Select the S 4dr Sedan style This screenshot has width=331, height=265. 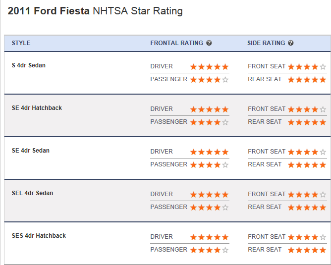29,65
